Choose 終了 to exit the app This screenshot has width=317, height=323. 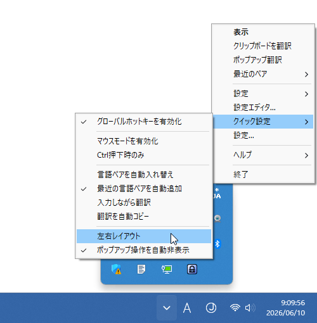coord(263,174)
